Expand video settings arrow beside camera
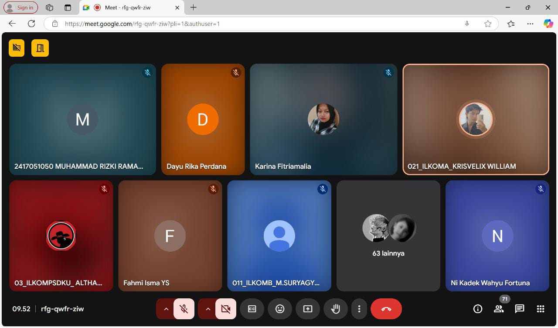Viewport: 558px width, 328px height. 208,309
